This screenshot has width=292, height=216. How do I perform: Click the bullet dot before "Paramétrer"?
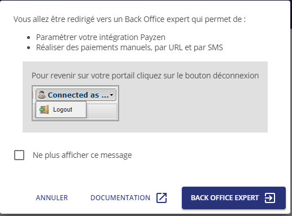[29, 38]
